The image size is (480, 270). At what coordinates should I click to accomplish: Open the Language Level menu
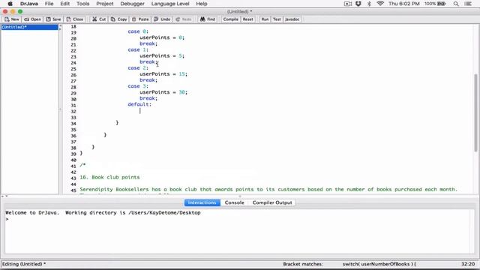tap(170, 4)
